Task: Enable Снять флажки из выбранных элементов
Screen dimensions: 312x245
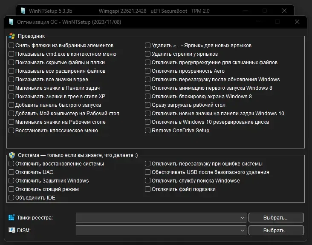Action: pos(12,45)
